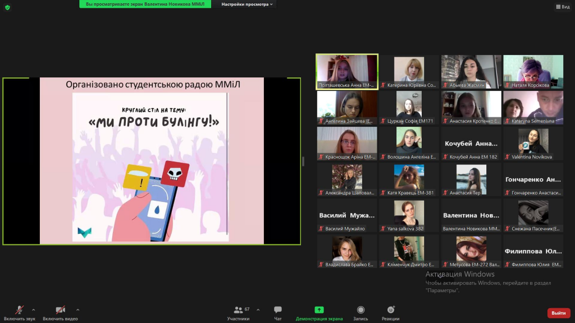Change the layout using the Вид button
This screenshot has width=575, height=323.
click(563, 7)
